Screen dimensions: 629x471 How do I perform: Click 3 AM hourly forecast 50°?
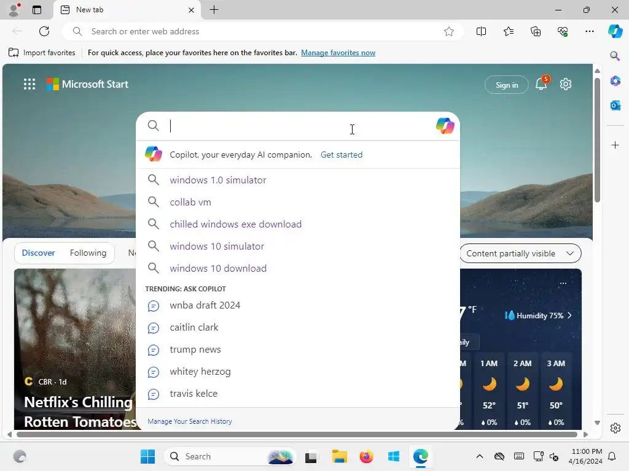[556, 393]
